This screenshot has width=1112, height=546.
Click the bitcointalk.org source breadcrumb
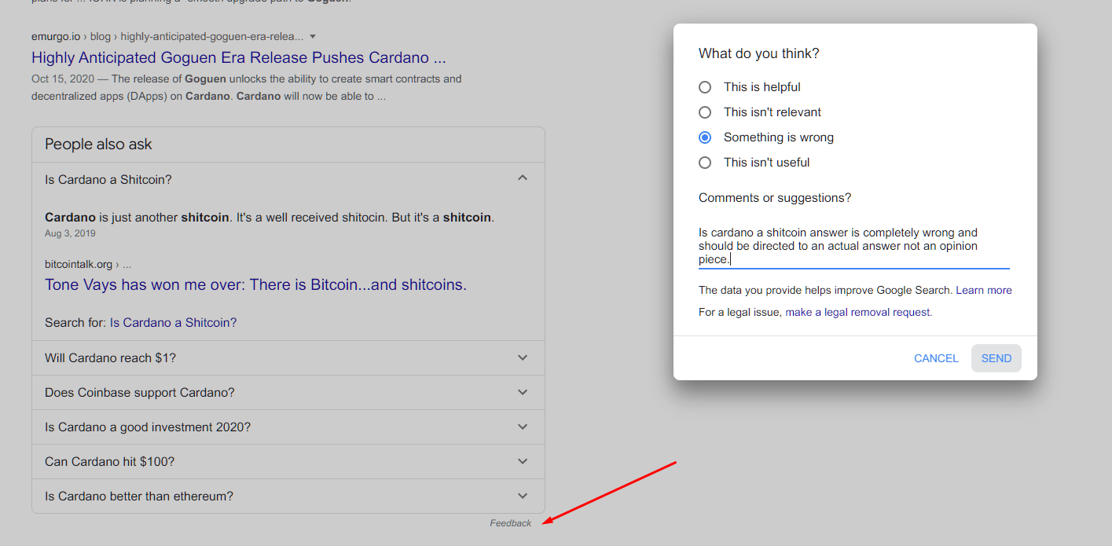88,264
